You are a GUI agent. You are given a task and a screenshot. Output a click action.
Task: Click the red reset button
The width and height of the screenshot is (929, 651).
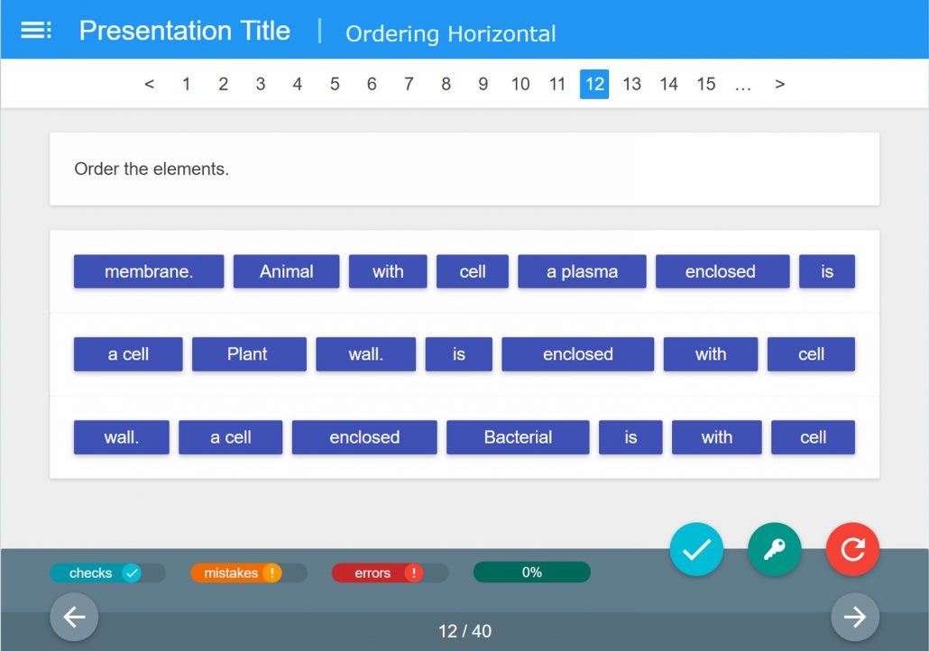tap(852, 549)
